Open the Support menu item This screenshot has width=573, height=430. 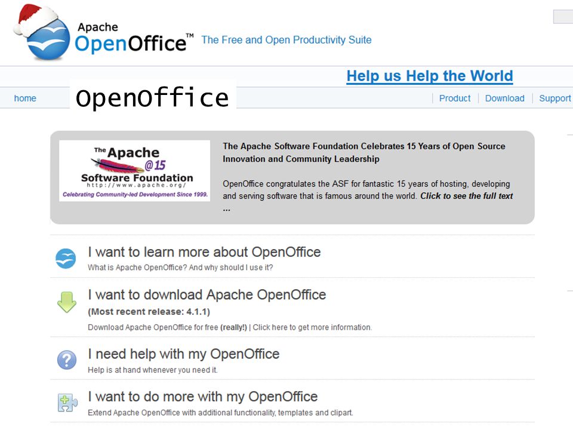click(x=554, y=99)
